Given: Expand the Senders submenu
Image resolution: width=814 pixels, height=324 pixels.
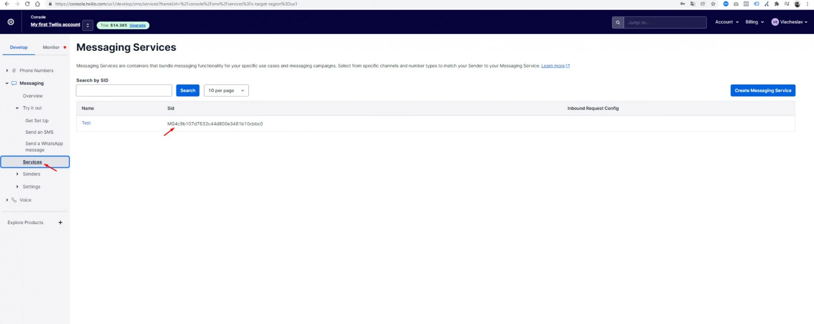Looking at the screenshot, I should (17, 174).
